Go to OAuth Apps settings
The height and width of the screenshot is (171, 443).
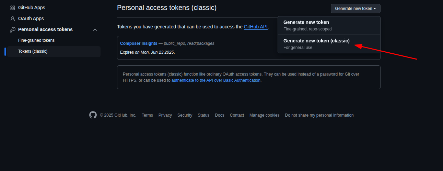point(31,18)
